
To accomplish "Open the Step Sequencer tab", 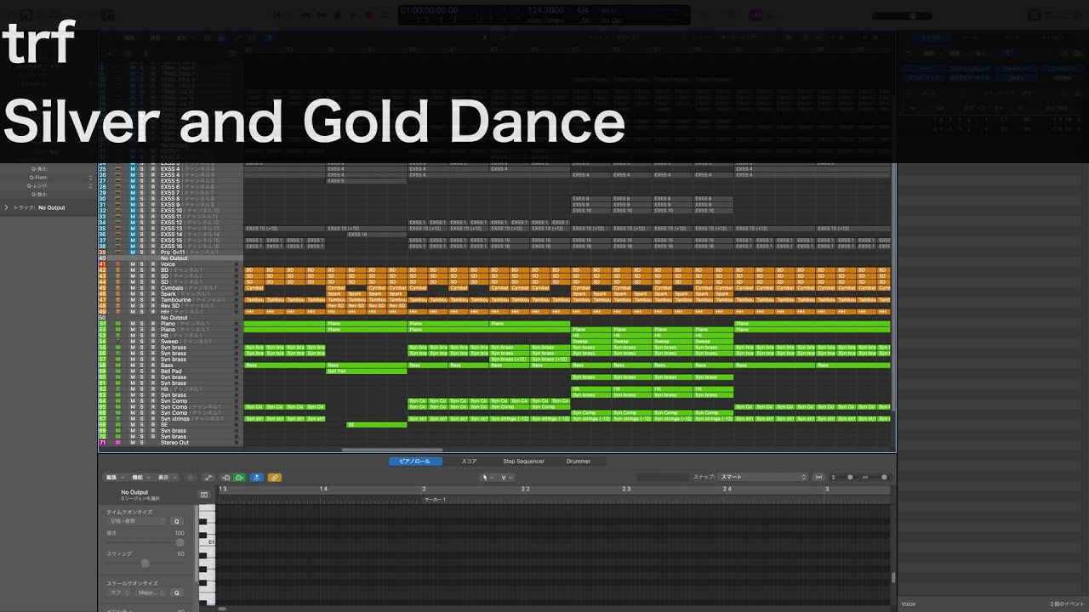I will point(523,462).
